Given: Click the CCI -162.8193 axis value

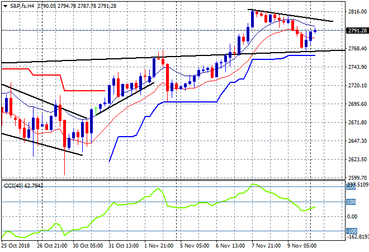Looking at the screenshot, I should pos(357,236).
